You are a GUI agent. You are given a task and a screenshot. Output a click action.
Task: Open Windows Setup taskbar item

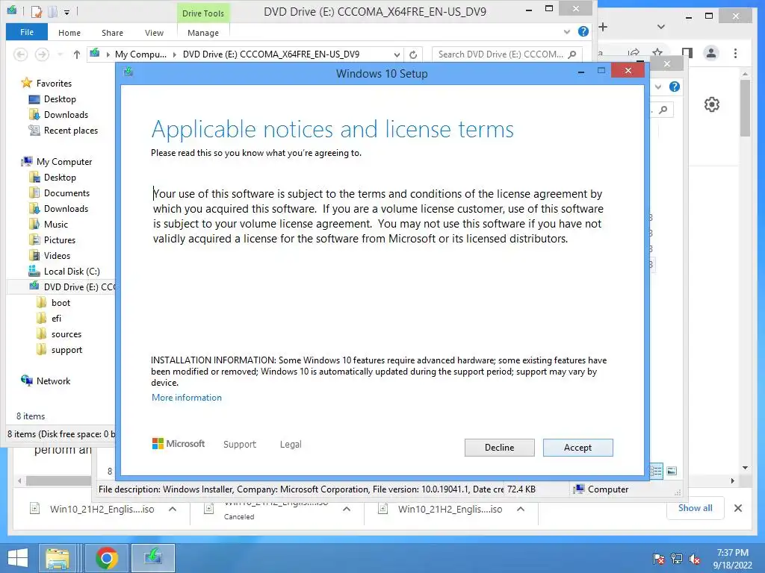[x=153, y=558]
